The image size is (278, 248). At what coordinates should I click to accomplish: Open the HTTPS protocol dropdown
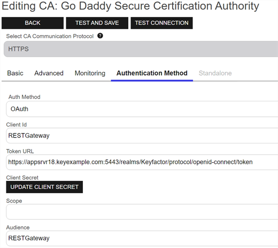(x=141, y=49)
